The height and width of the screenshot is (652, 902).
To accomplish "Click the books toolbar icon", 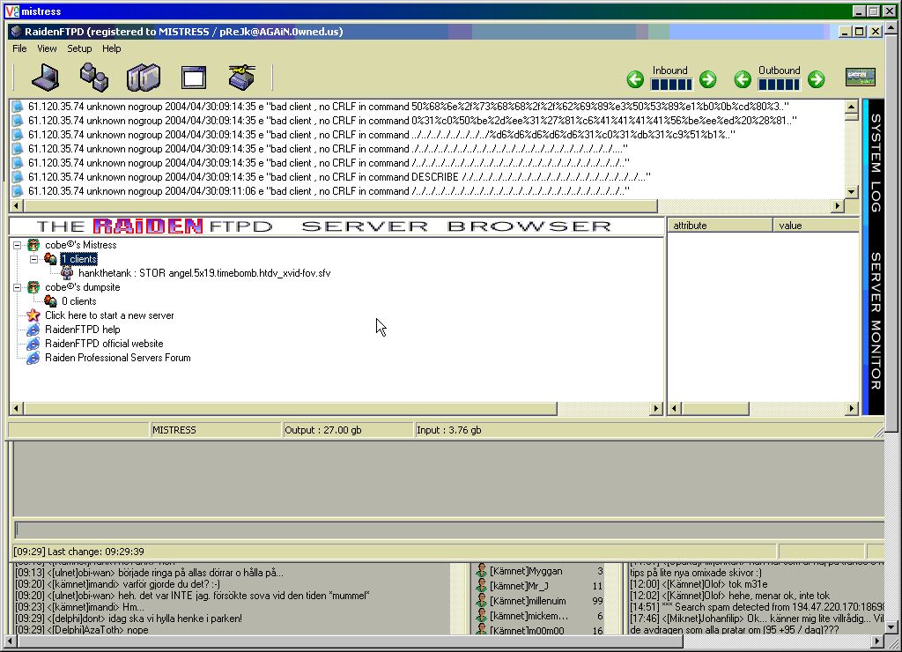I will [x=144, y=78].
